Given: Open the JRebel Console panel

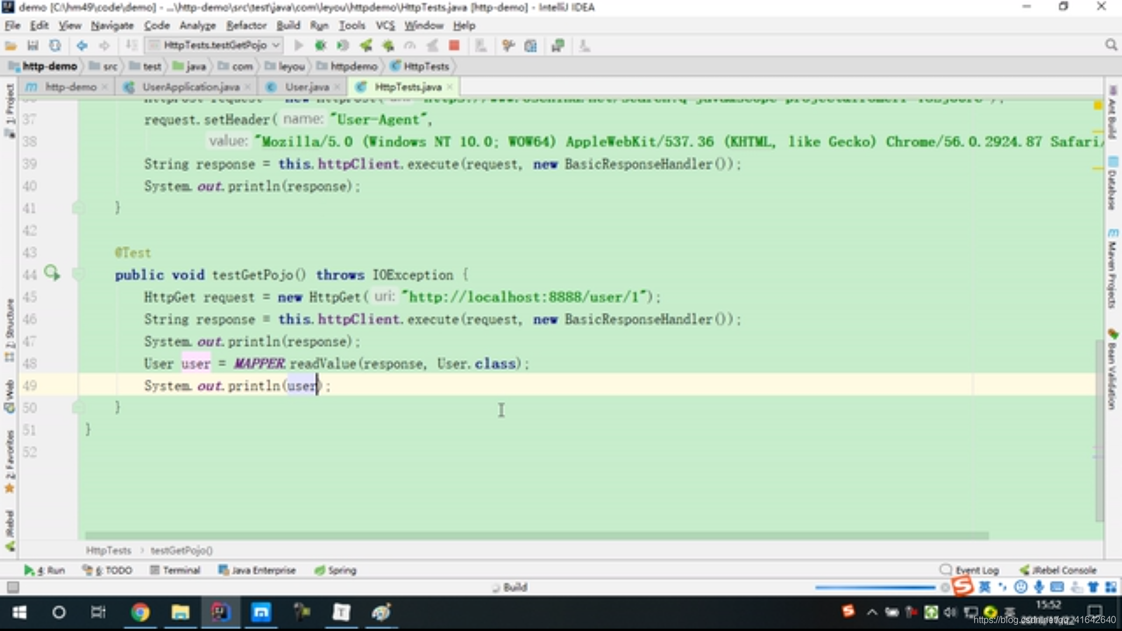Looking at the screenshot, I should [x=1058, y=570].
